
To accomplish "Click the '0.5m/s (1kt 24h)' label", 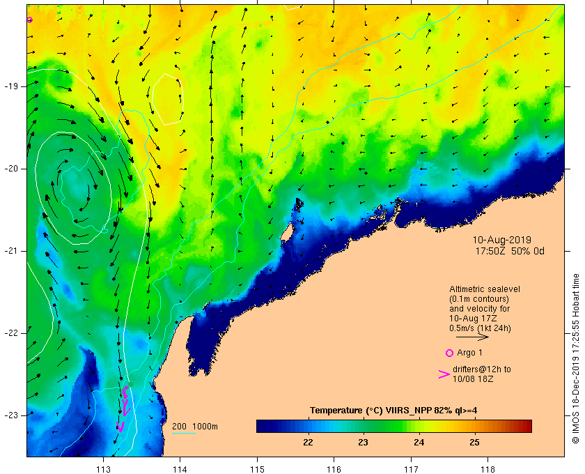I will [480, 328].
